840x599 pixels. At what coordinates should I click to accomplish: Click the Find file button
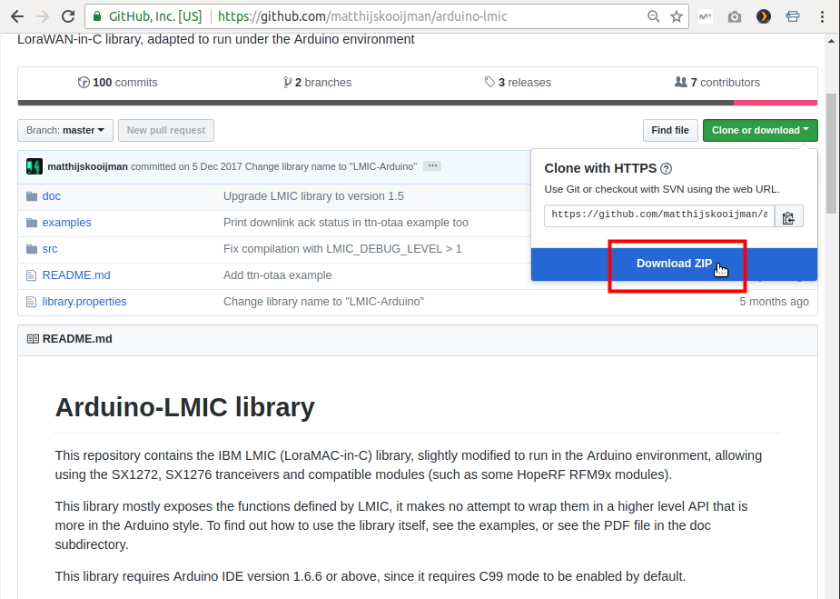(x=670, y=130)
